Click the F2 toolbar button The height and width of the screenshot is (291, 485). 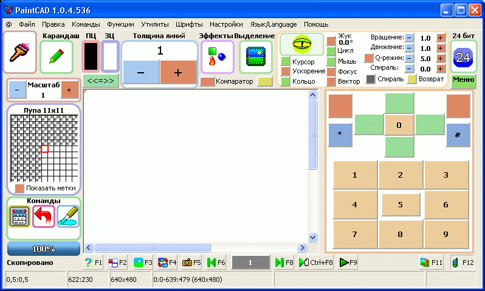[117, 263]
